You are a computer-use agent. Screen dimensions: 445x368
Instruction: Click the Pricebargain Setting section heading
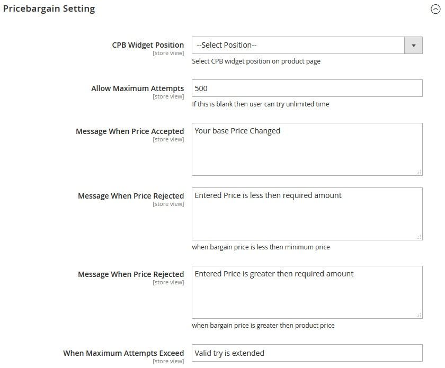point(49,9)
